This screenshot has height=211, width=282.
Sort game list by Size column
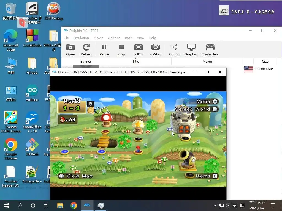[265, 61]
